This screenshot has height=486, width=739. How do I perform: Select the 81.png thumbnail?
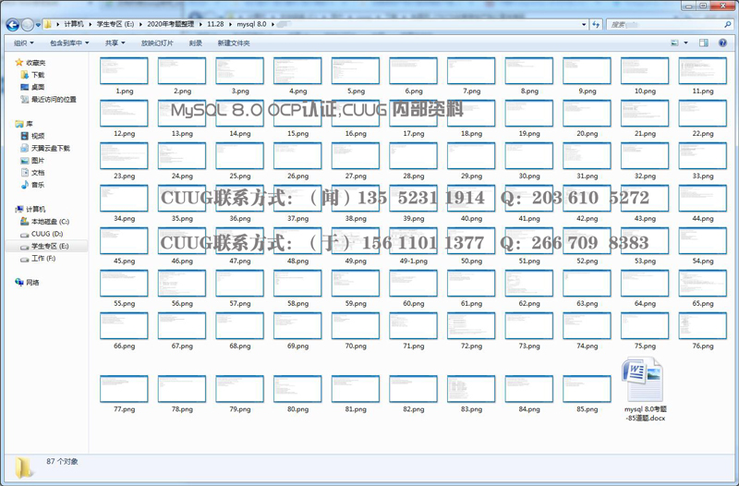coord(356,389)
